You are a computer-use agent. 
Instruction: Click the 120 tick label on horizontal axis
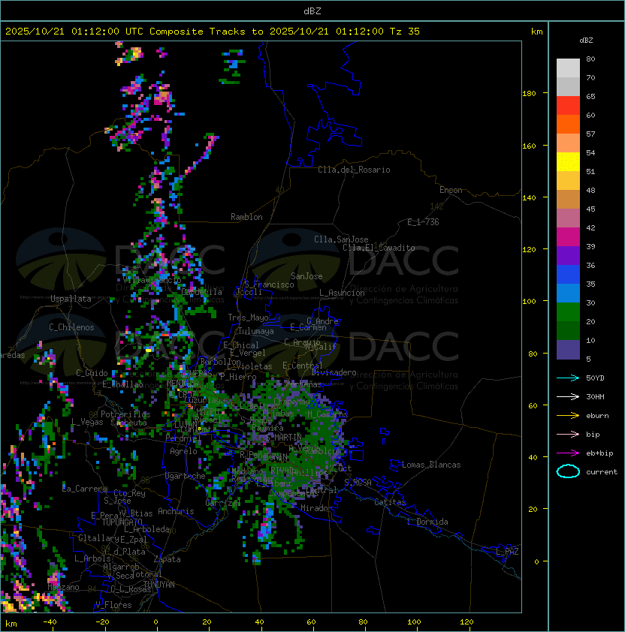point(466,622)
